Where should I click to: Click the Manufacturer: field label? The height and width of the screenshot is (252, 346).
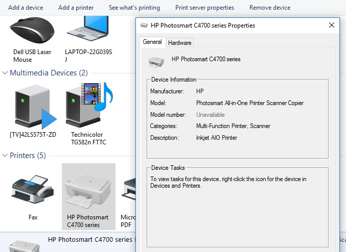point(167,91)
